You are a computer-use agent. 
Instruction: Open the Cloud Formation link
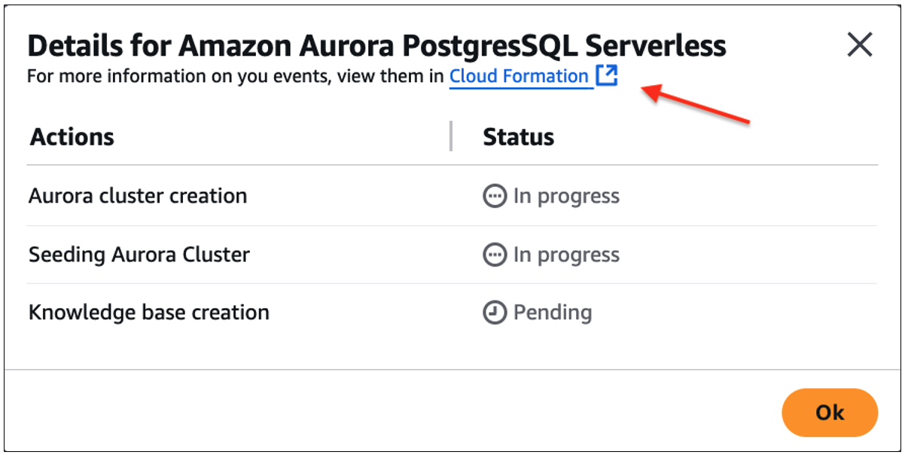[519, 77]
